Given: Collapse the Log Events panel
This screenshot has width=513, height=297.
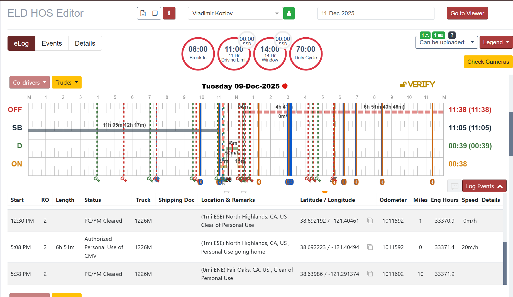Looking at the screenshot, I should [484, 186].
